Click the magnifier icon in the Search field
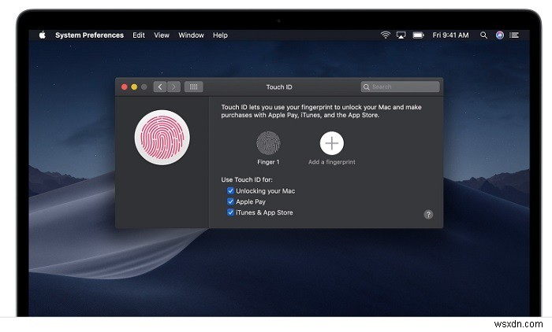Image resolution: width=552 pixels, height=332 pixels. click(367, 87)
